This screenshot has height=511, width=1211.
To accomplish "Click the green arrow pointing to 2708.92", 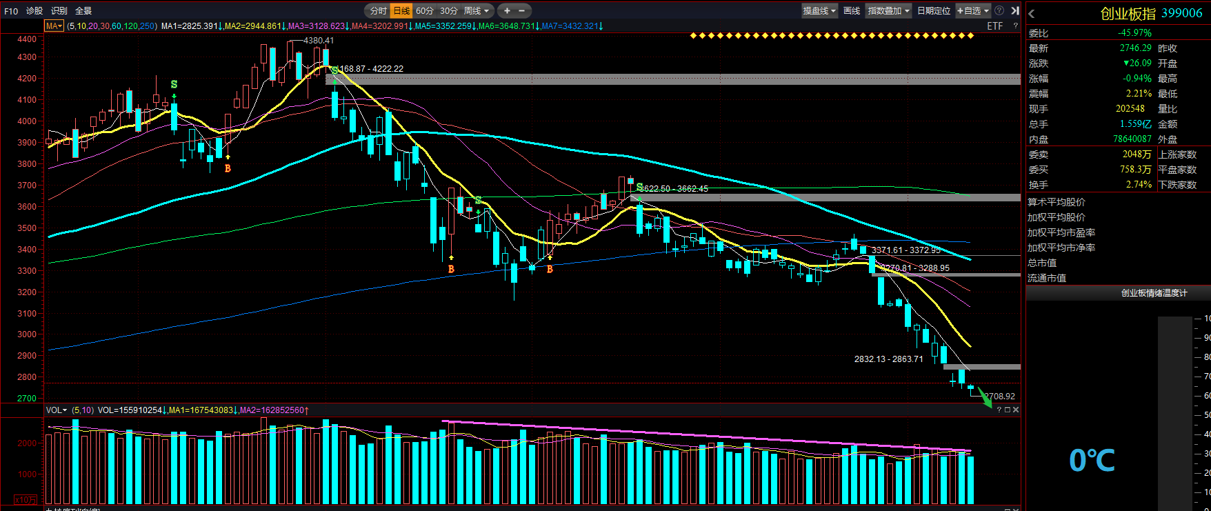I will pos(985,397).
